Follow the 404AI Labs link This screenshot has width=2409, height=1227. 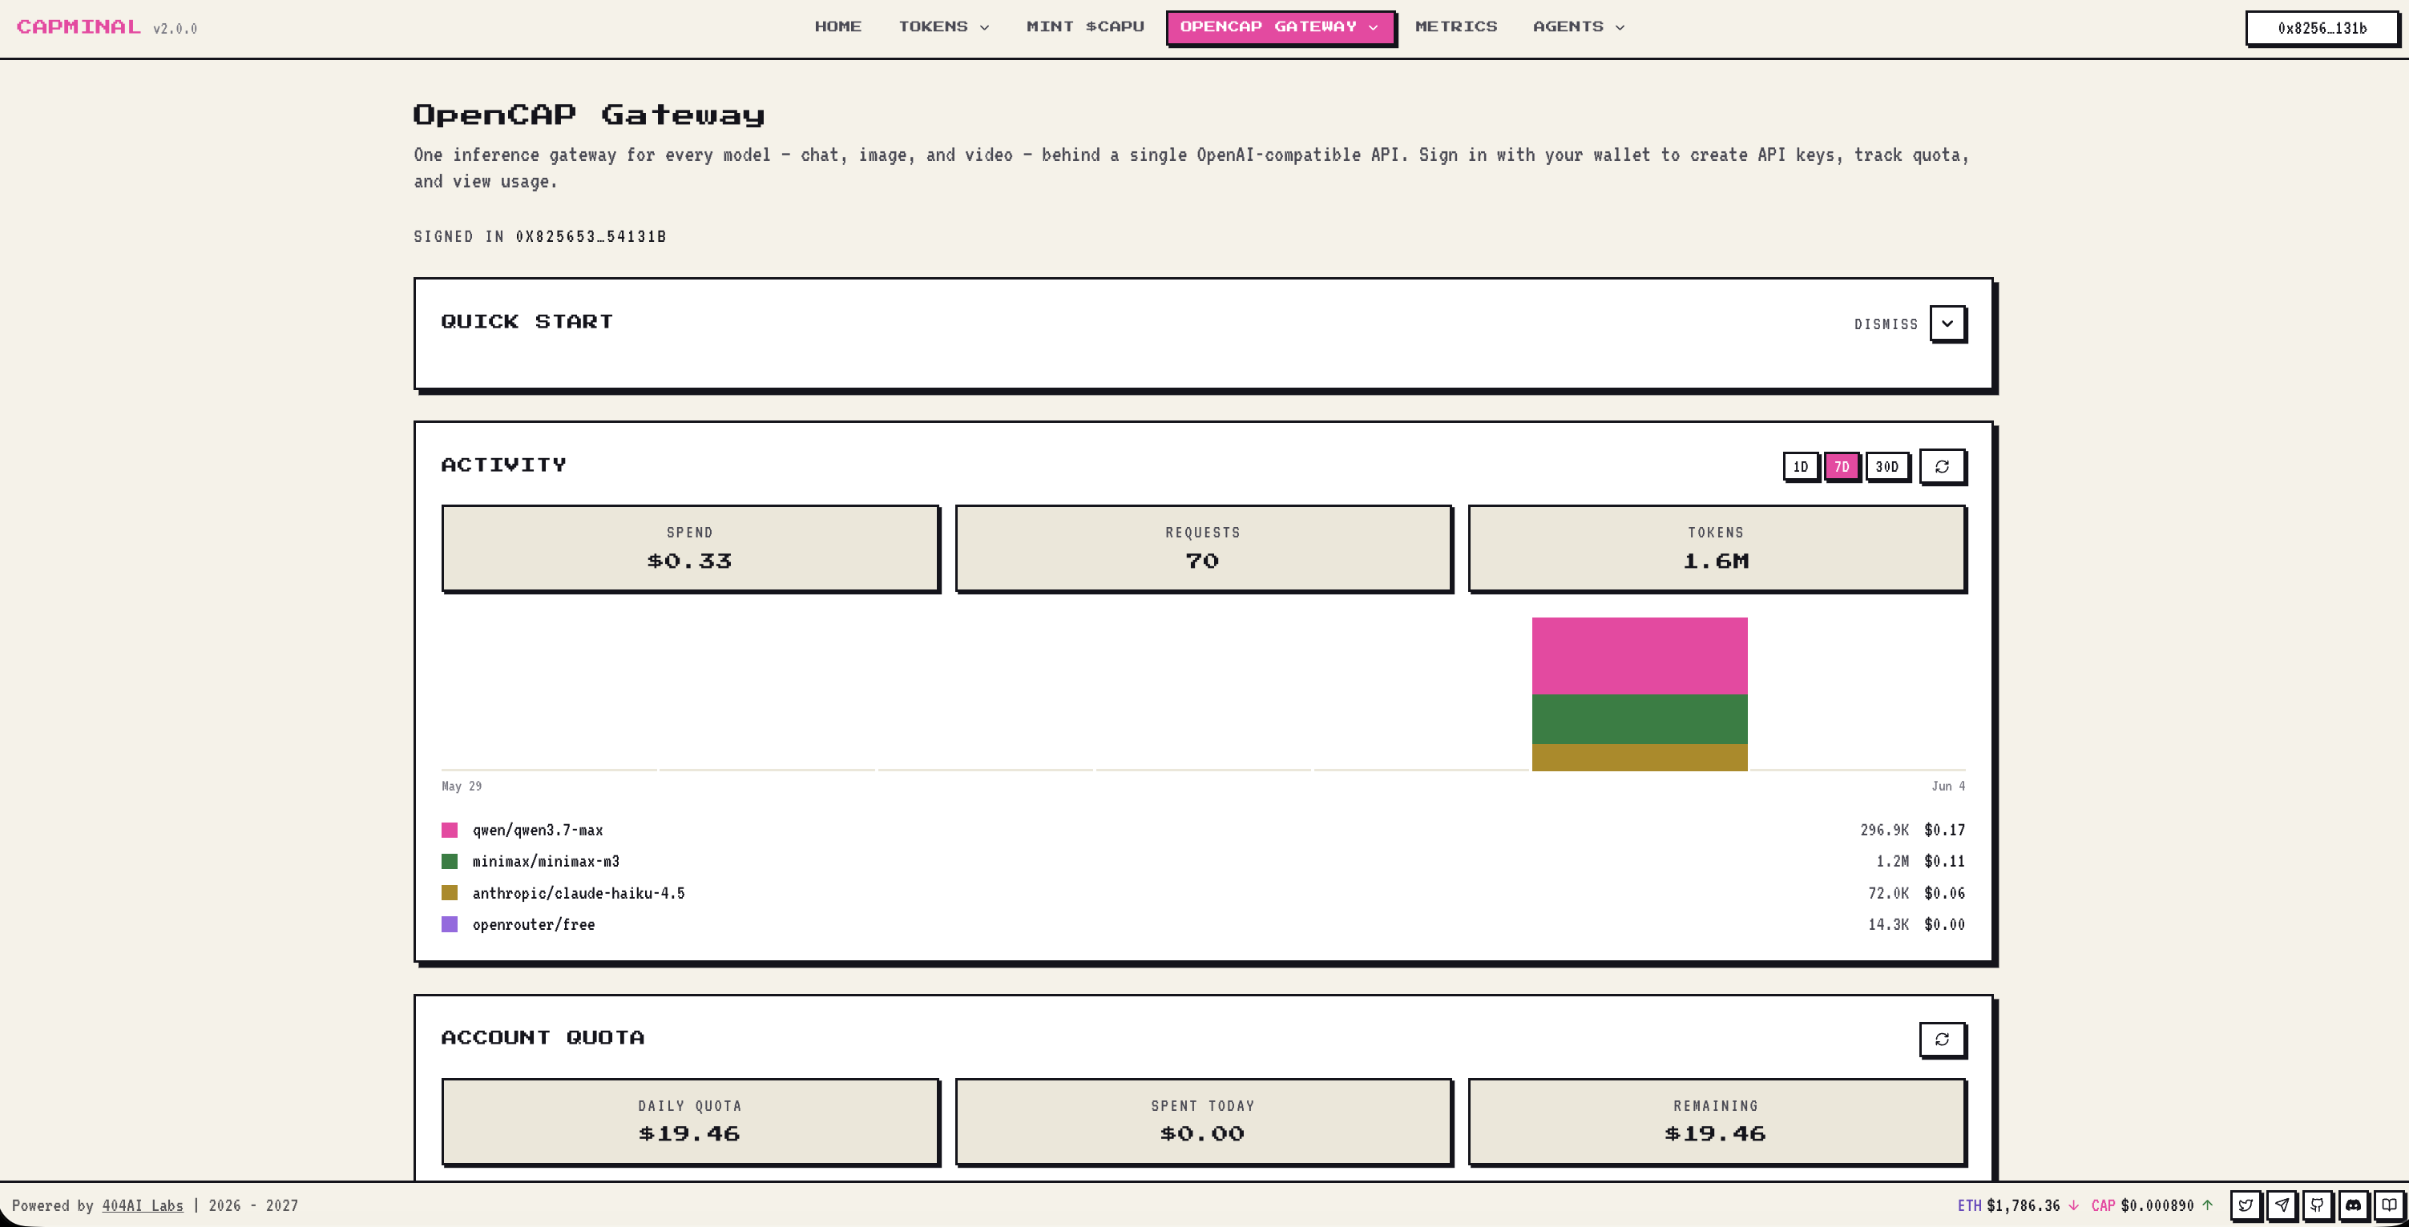[142, 1205]
